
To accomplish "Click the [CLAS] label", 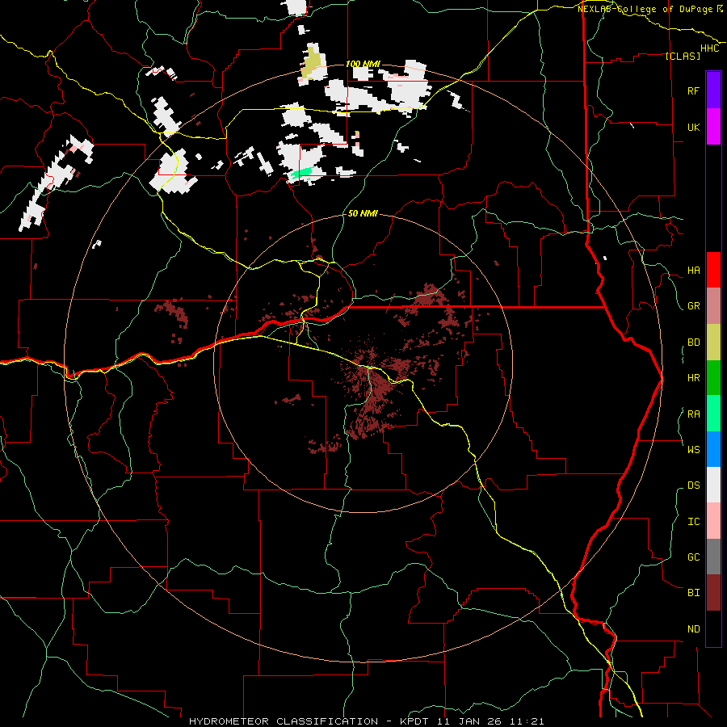I will (x=683, y=56).
